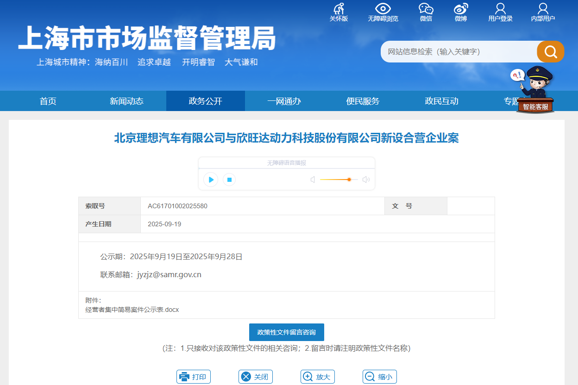Click the 打印 print button

click(194, 376)
